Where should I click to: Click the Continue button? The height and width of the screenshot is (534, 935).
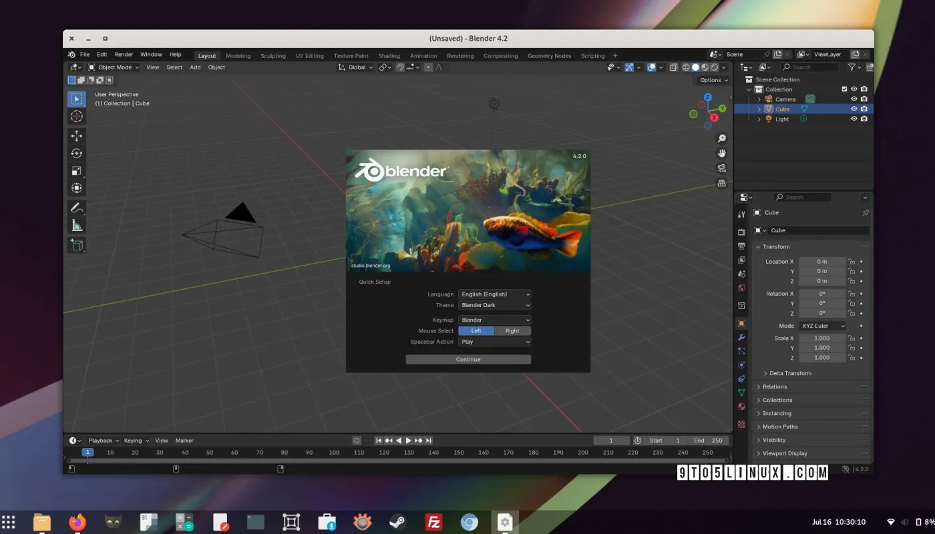click(468, 359)
